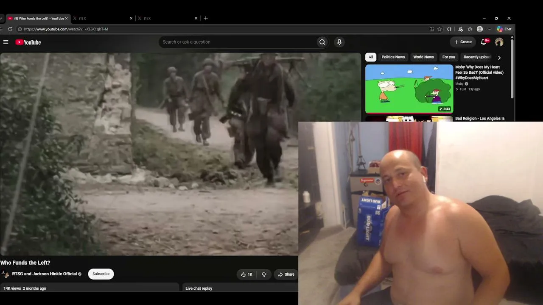
Task: Open the media control music icon
Action: click(460, 29)
